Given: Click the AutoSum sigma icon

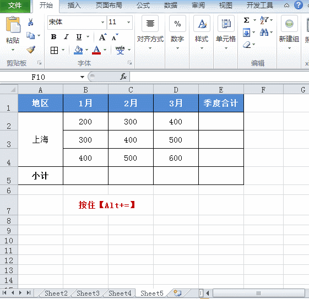Looking at the screenshot, I should tap(247, 20).
